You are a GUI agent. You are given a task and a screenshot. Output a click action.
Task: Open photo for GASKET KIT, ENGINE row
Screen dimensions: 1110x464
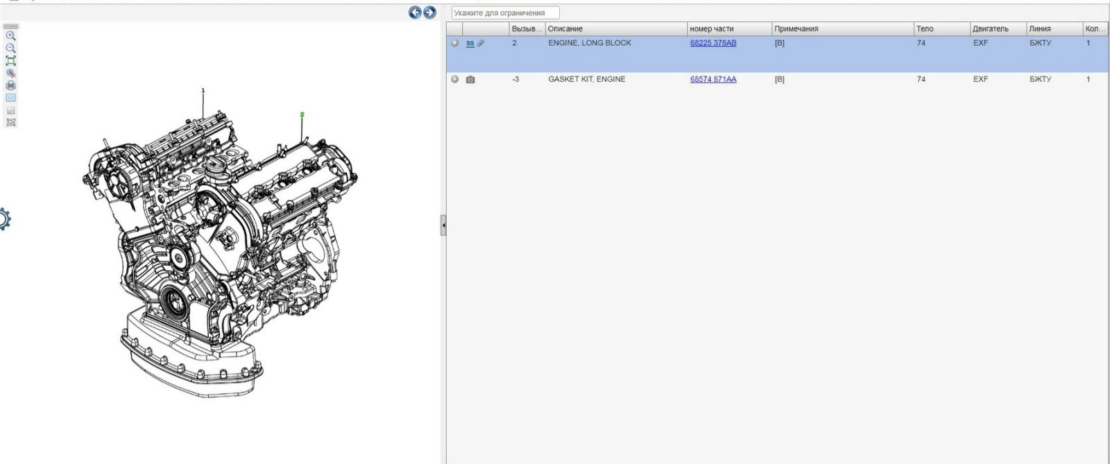[470, 80]
